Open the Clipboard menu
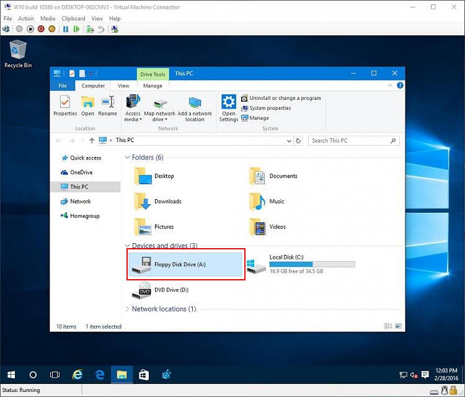This screenshot has height=397, width=465. click(x=73, y=19)
